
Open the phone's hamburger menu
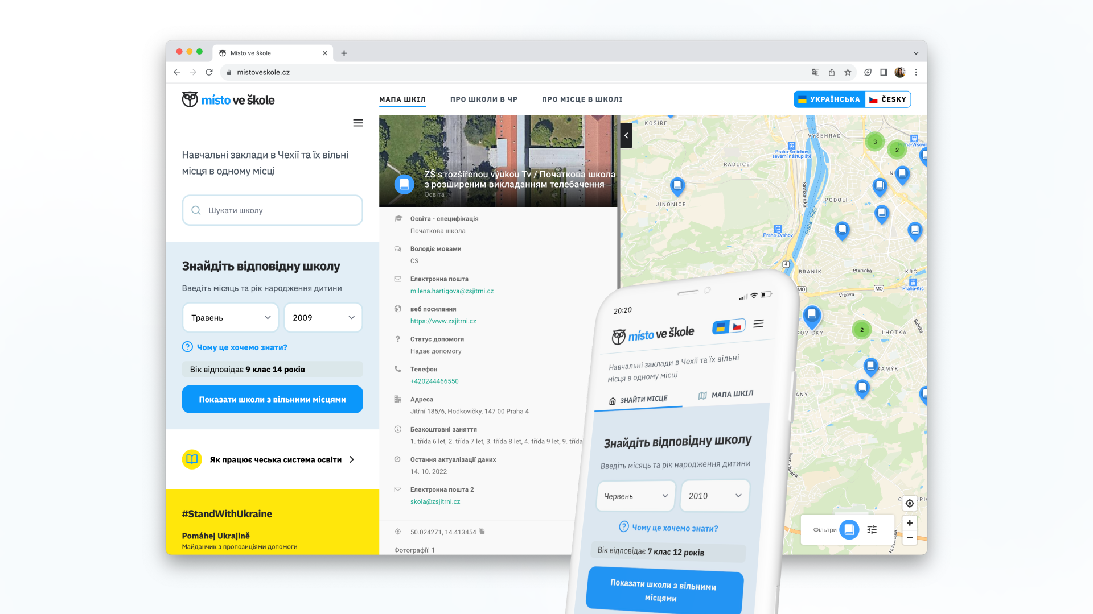(x=758, y=323)
